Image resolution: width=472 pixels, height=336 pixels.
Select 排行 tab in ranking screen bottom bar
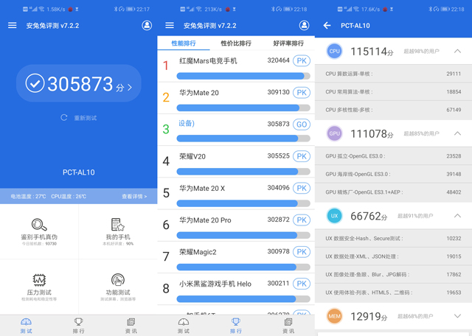point(236,326)
